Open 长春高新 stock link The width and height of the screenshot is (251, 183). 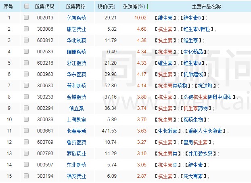[x=77, y=131]
